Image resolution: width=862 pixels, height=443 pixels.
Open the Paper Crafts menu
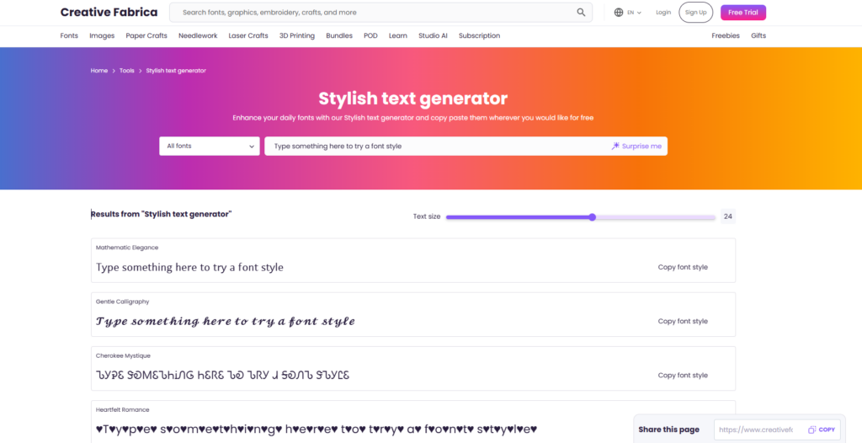tap(146, 35)
